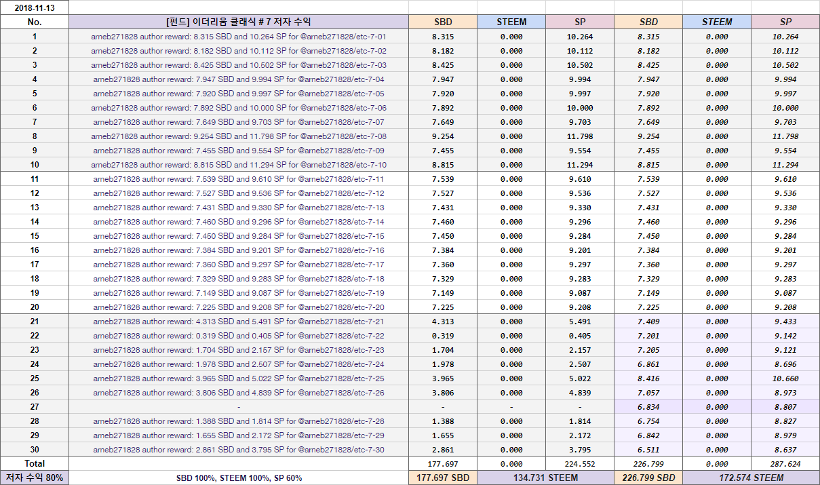Click the author reward text for etc-7-08
Image resolution: width=820 pixels, height=485 pixels.
[239, 136]
